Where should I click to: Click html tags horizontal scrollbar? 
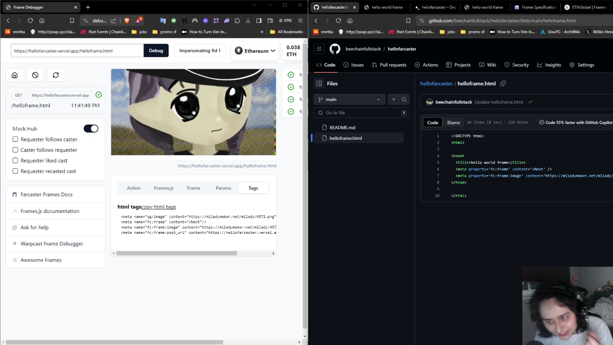point(176,253)
